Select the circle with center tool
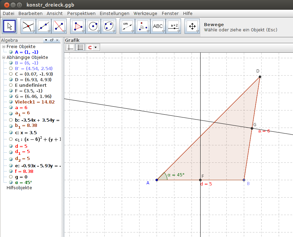This screenshot has width=293, height=237. pyautogui.click(x=93, y=26)
